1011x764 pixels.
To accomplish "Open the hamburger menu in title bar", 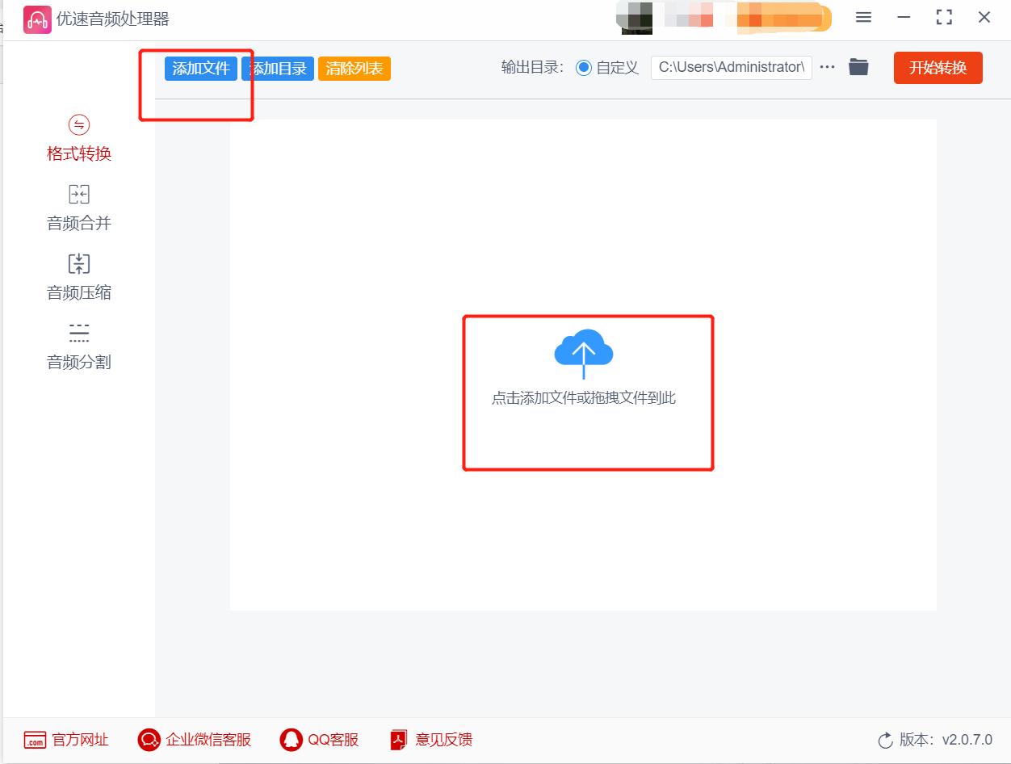I will (x=863, y=17).
